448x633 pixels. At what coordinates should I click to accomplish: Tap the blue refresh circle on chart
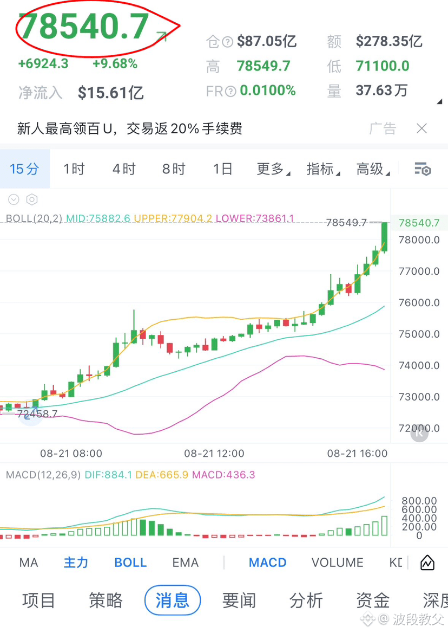(x=30, y=414)
